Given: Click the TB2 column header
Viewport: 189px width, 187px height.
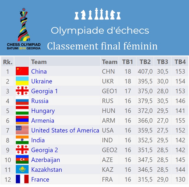Looking at the screenshot, I should [145, 62].
